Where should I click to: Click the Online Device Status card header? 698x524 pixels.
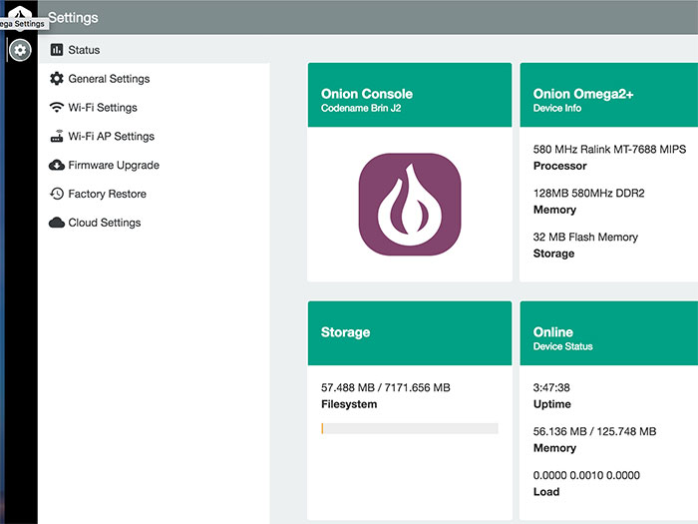609,333
